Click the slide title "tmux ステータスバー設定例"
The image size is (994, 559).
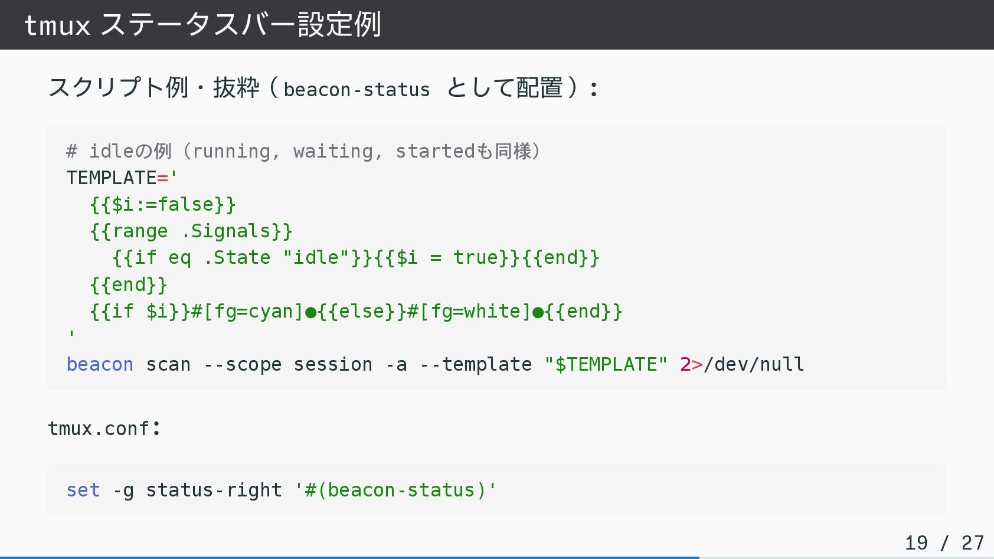tap(202, 25)
